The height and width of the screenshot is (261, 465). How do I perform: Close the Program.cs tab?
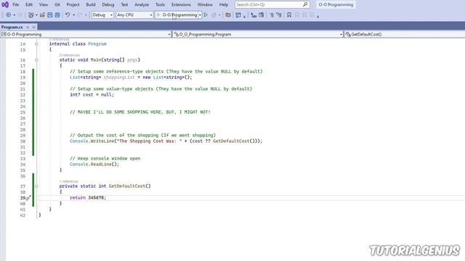[x=34, y=28]
